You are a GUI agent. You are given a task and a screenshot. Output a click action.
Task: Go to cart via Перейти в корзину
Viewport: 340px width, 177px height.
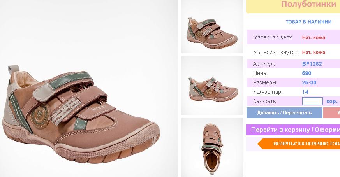point(293,130)
